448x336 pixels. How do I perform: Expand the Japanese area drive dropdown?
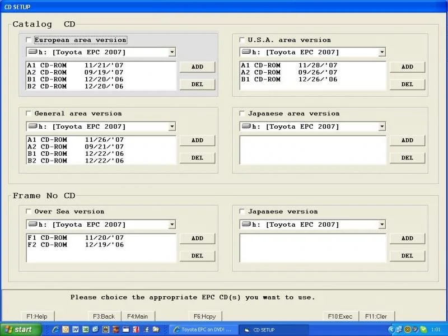click(382, 127)
